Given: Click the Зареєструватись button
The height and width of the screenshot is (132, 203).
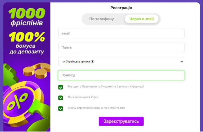Looking at the screenshot, I should click(x=121, y=121).
